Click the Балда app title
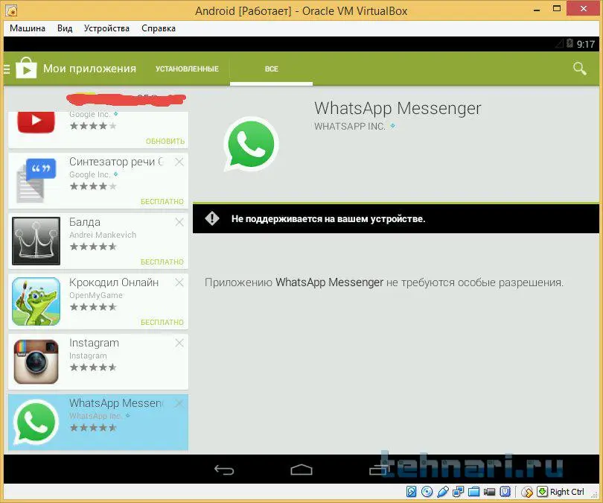The image size is (603, 503). click(x=85, y=222)
